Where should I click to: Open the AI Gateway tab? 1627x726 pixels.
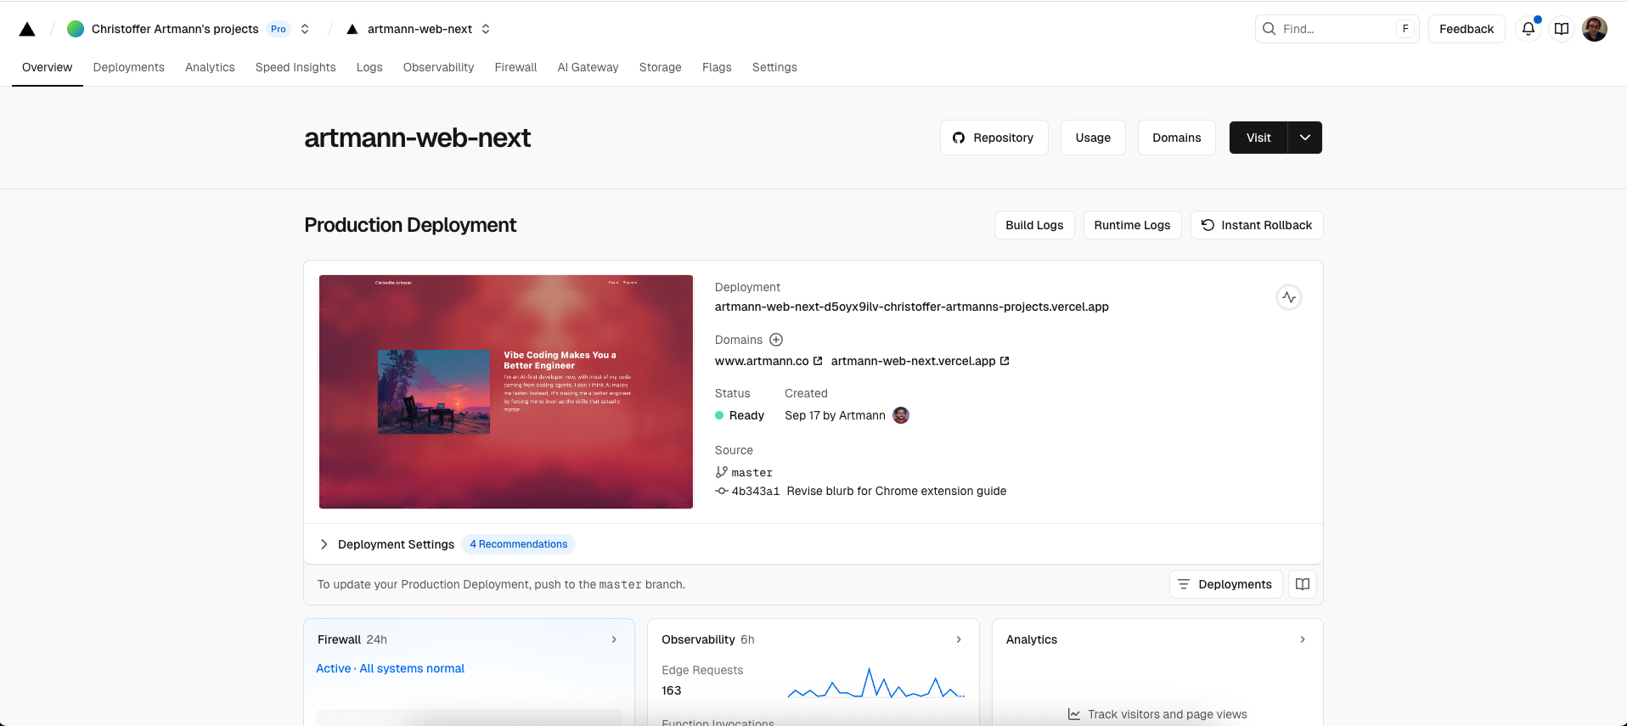[588, 67]
